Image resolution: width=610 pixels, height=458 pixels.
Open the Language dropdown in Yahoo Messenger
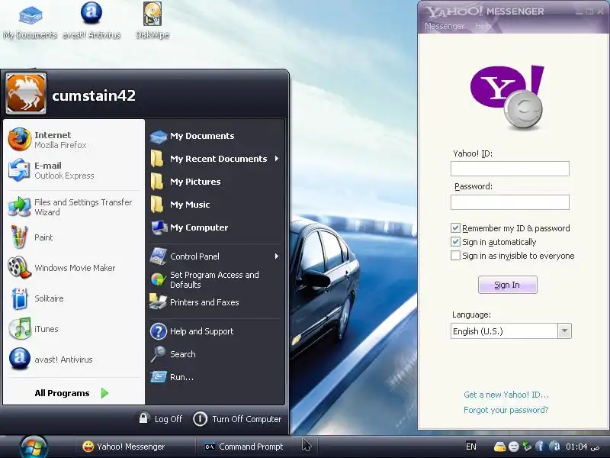coord(564,331)
